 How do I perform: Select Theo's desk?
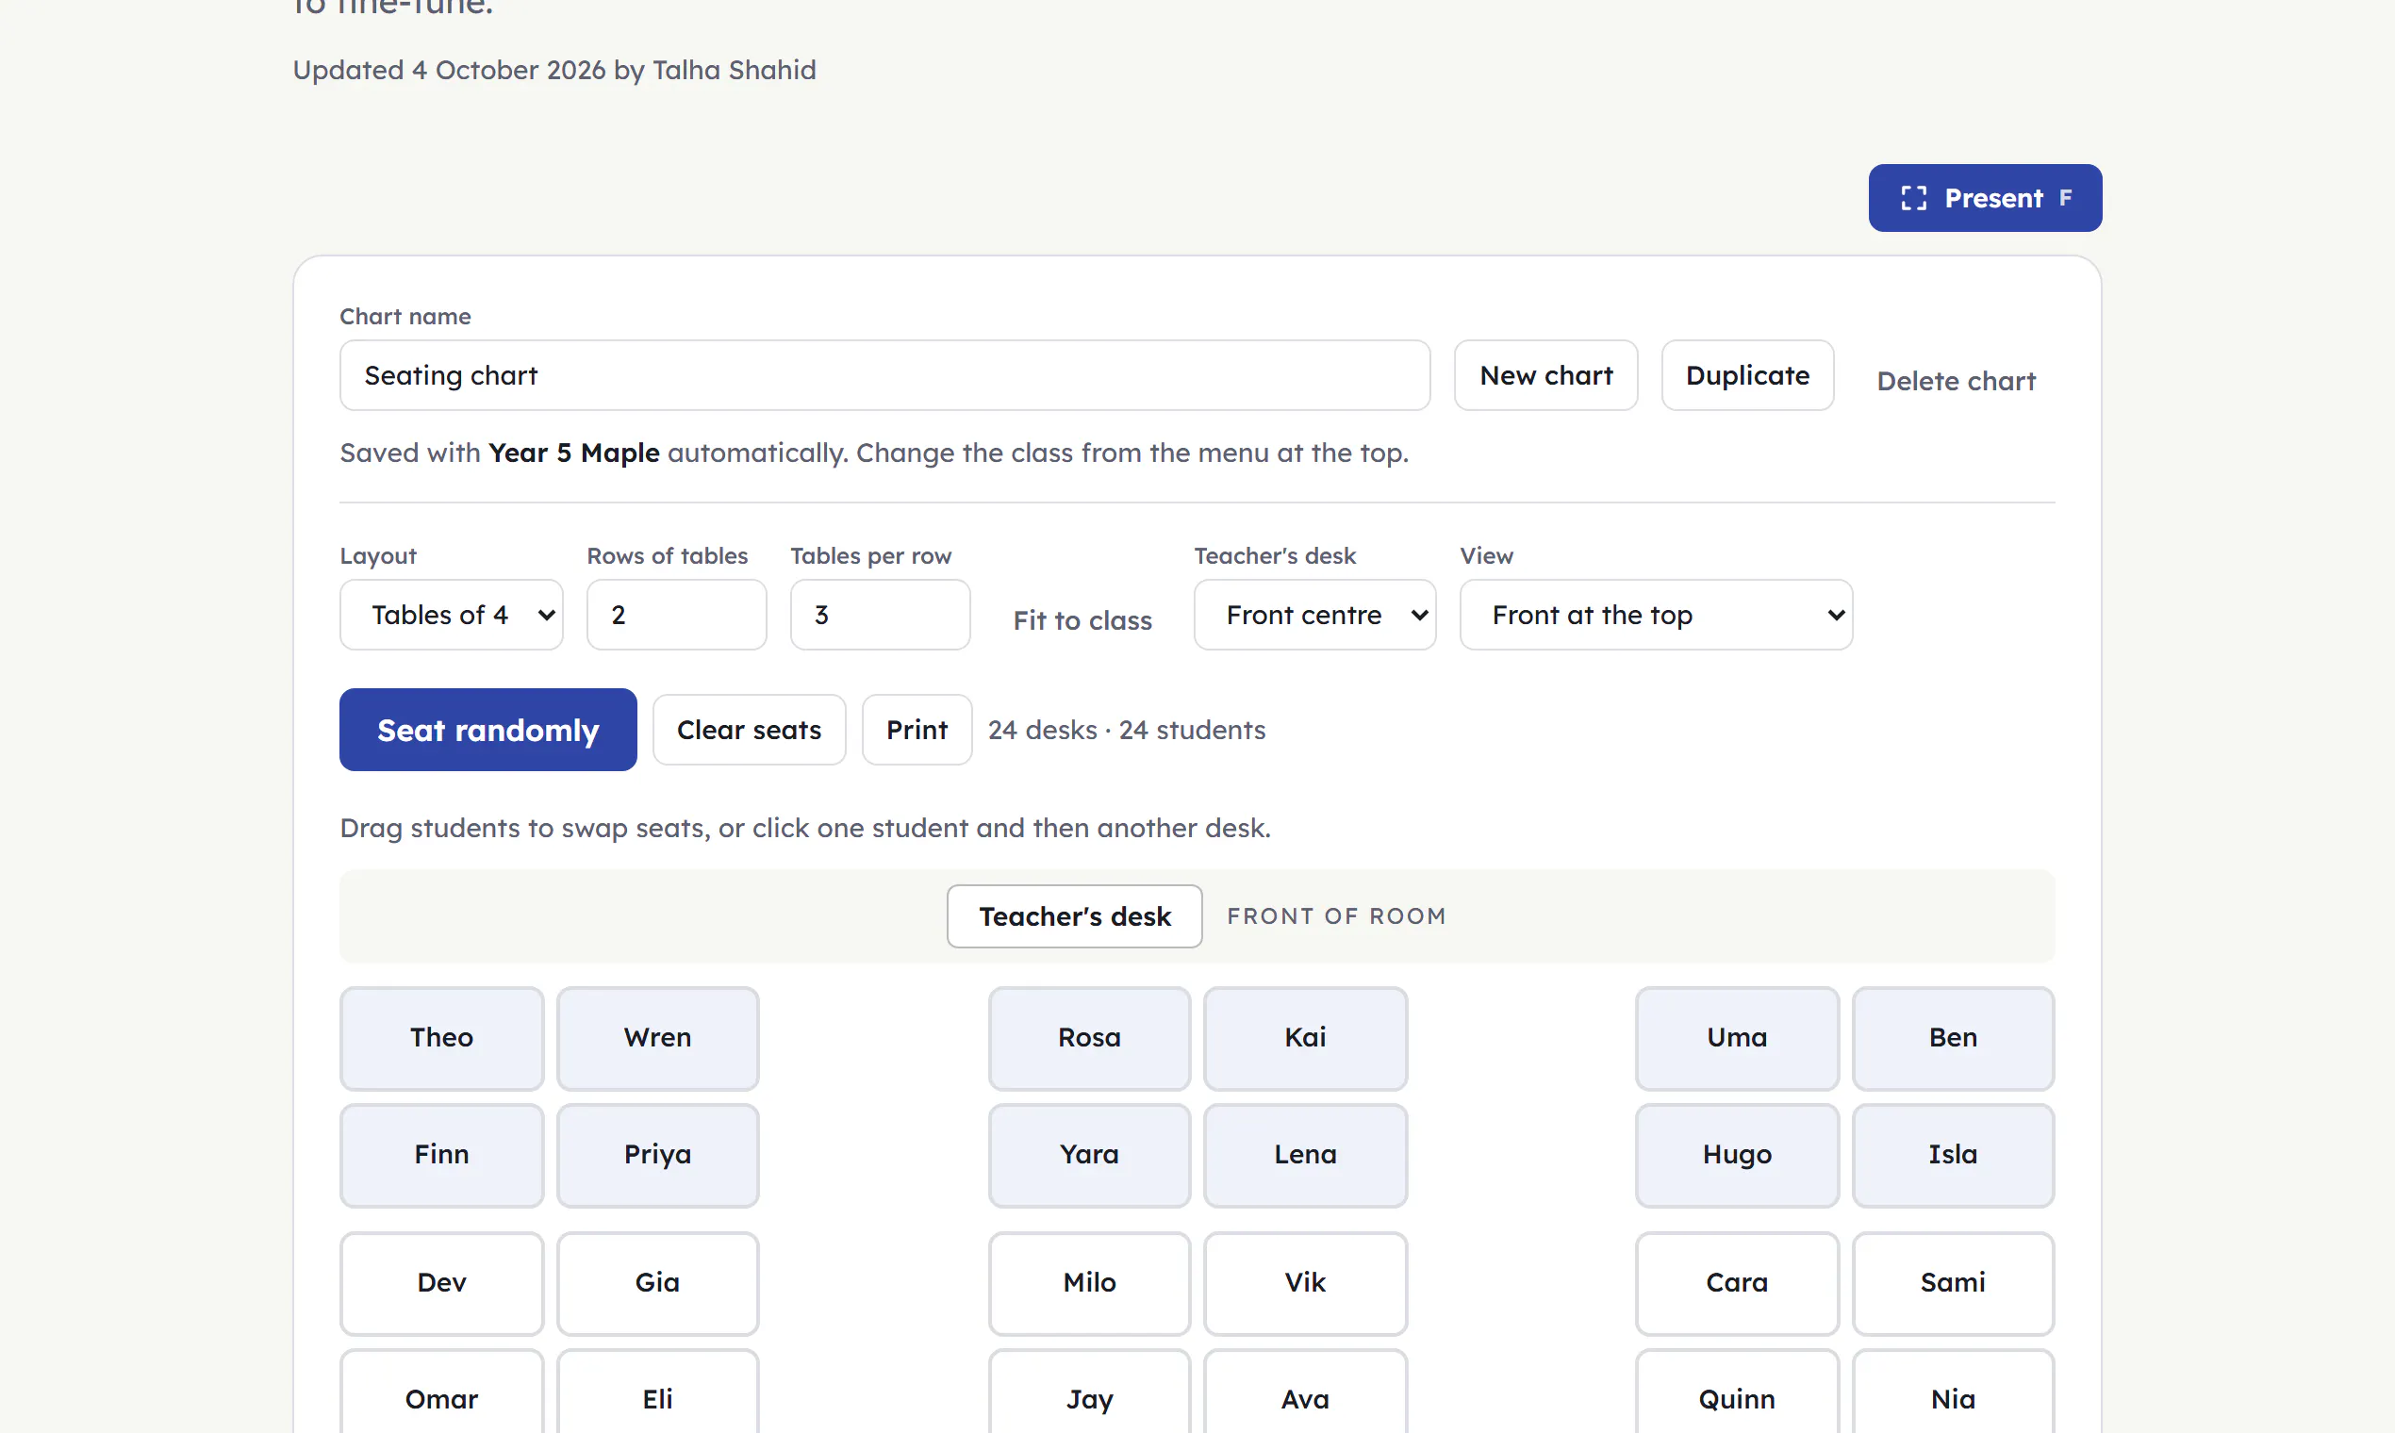pyautogui.click(x=441, y=1038)
